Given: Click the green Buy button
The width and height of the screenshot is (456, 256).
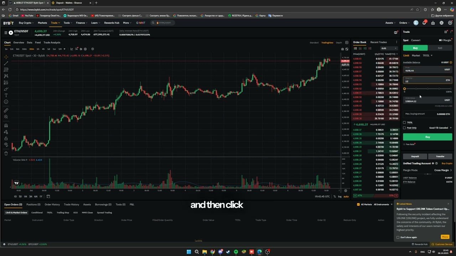Looking at the screenshot, I should point(427,137).
